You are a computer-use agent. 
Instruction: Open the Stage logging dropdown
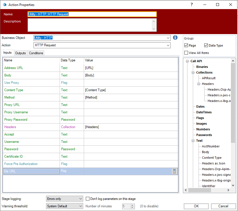pyautogui.click(x=80, y=199)
